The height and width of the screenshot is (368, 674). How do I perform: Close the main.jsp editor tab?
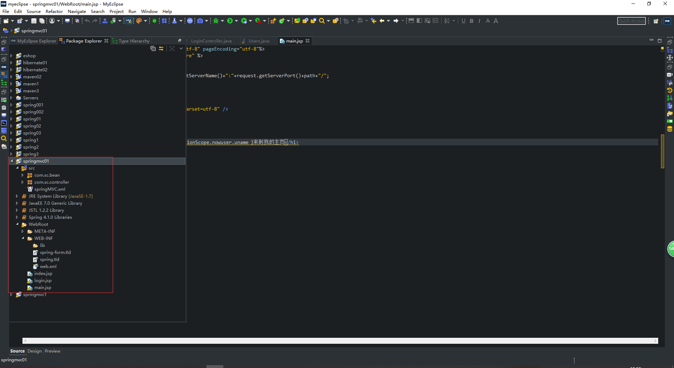point(308,41)
